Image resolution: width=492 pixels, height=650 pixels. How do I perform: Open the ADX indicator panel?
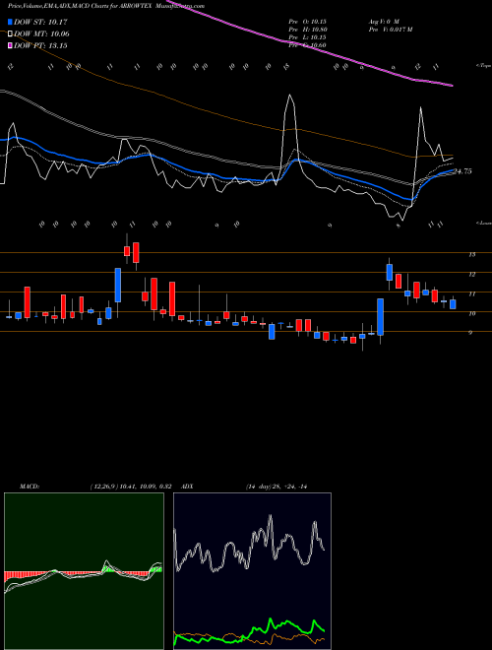(252, 571)
